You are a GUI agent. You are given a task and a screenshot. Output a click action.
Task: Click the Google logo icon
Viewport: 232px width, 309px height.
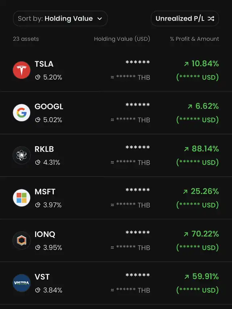click(22, 113)
